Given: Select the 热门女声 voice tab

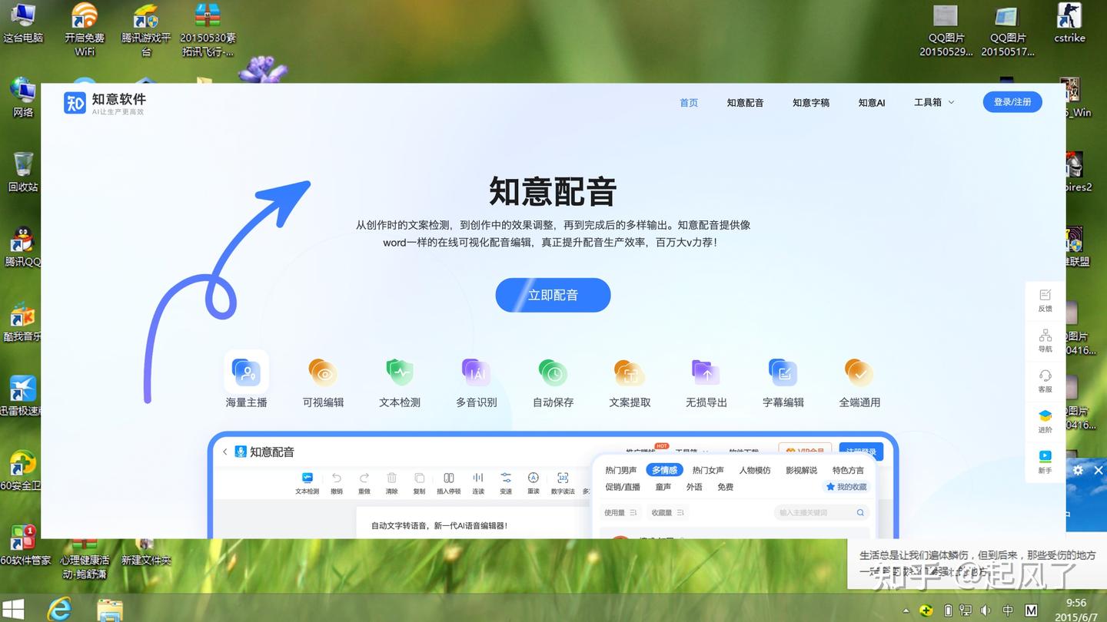Looking at the screenshot, I should 708,470.
